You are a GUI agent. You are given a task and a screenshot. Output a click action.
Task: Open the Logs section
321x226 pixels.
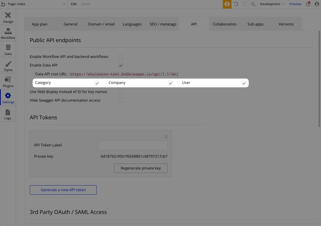(x=8, y=114)
